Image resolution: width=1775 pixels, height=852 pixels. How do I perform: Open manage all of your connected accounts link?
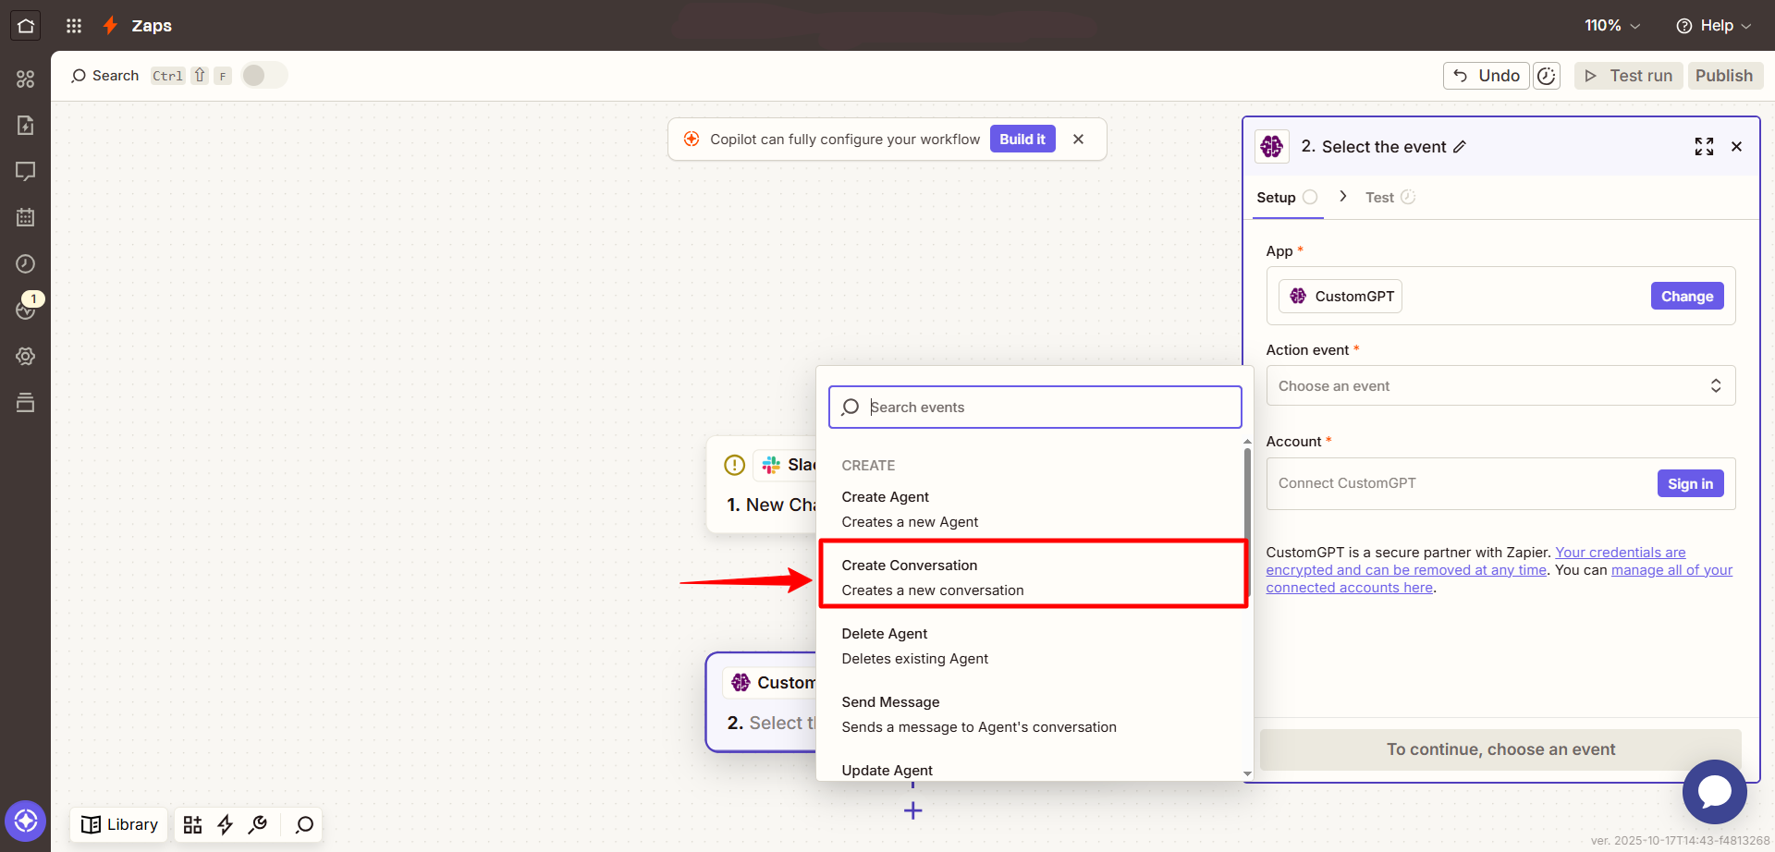pyautogui.click(x=1500, y=578)
